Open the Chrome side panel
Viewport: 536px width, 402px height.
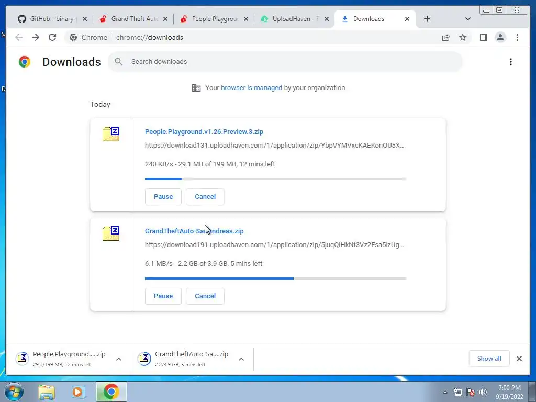tap(483, 37)
